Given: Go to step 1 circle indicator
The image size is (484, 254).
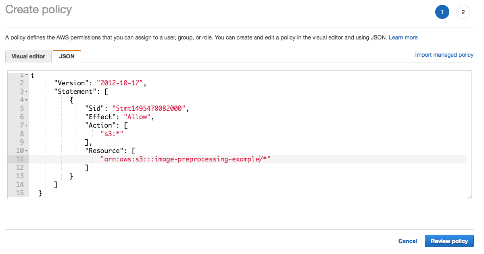Looking at the screenshot, I should point(442,12).
